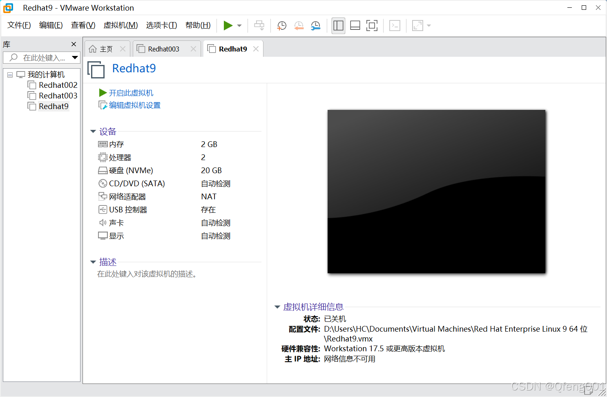The width and height of the screenshot is (607, 397).
Task: Open the power options dropdown arrow
Action: (x=239, y=26)
